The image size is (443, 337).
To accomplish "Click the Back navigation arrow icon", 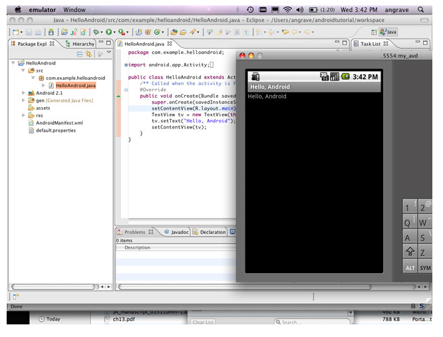I will tap(295, 32).
